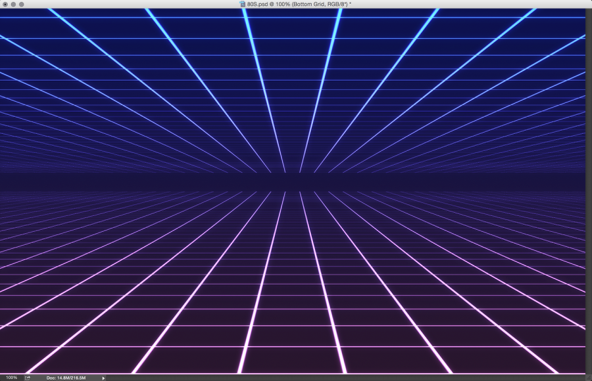Open the status bar info arrow menu

[x=103, y=378]
